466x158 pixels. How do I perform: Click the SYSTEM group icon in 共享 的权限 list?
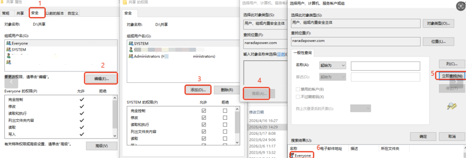pyautogui.click(x=131, y=43)
